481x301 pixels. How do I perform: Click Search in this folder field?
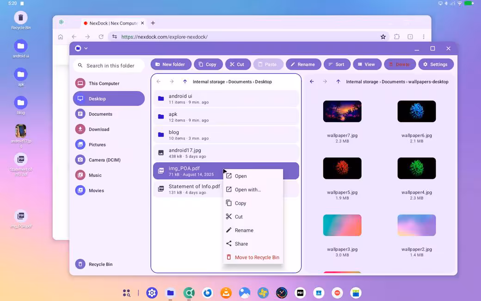[x=109, y=65]
